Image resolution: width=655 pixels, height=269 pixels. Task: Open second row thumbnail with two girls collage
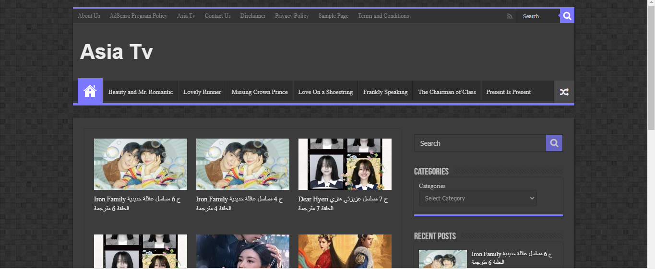141,251
